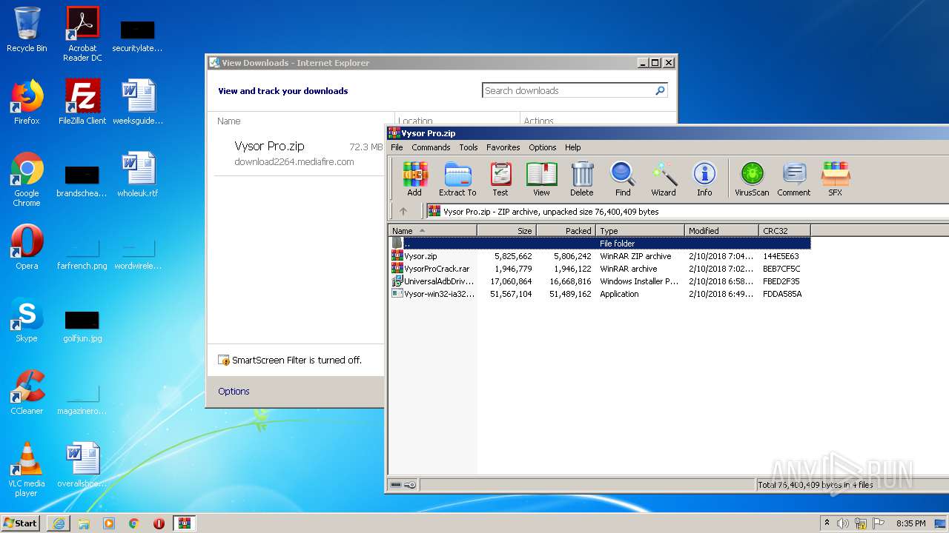Select VysorProCrack.rar file
Viewport: 949px width, 533px height.
point(600,269)
